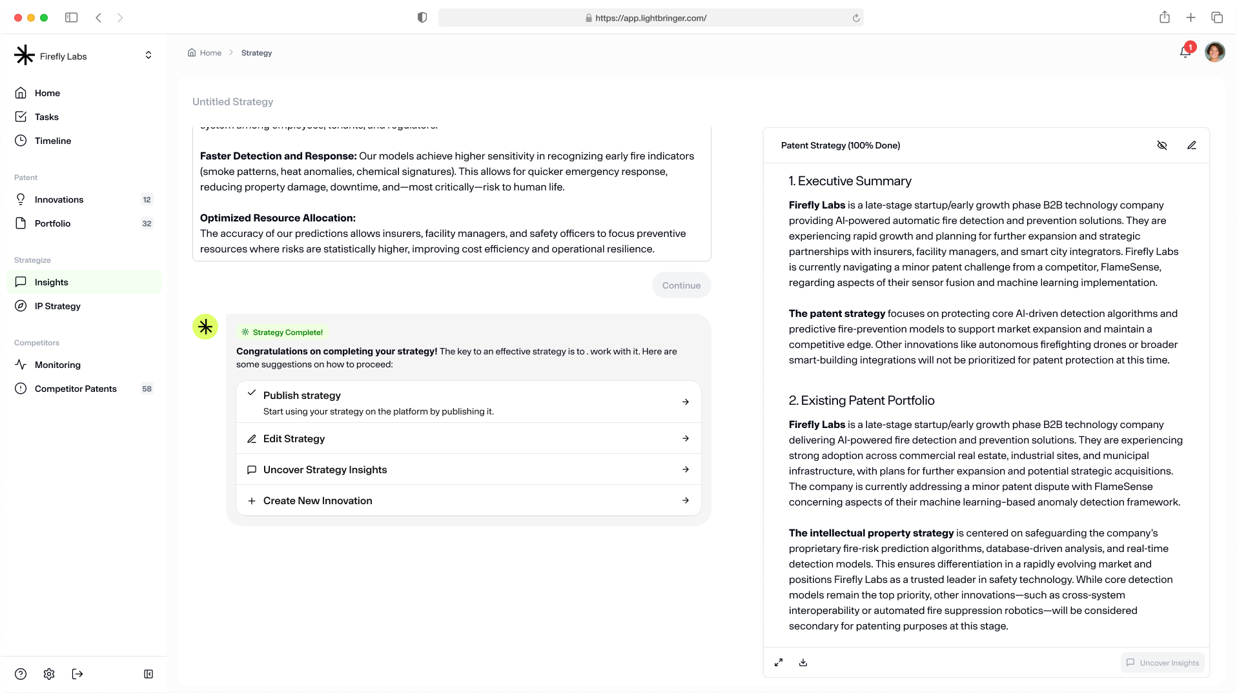Select the Edit Strategy option
1237x694 pixels.
[469, 438]
